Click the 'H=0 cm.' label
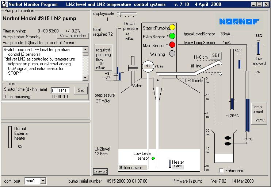This screenshot has width=271, height=187. coord(201,57)
